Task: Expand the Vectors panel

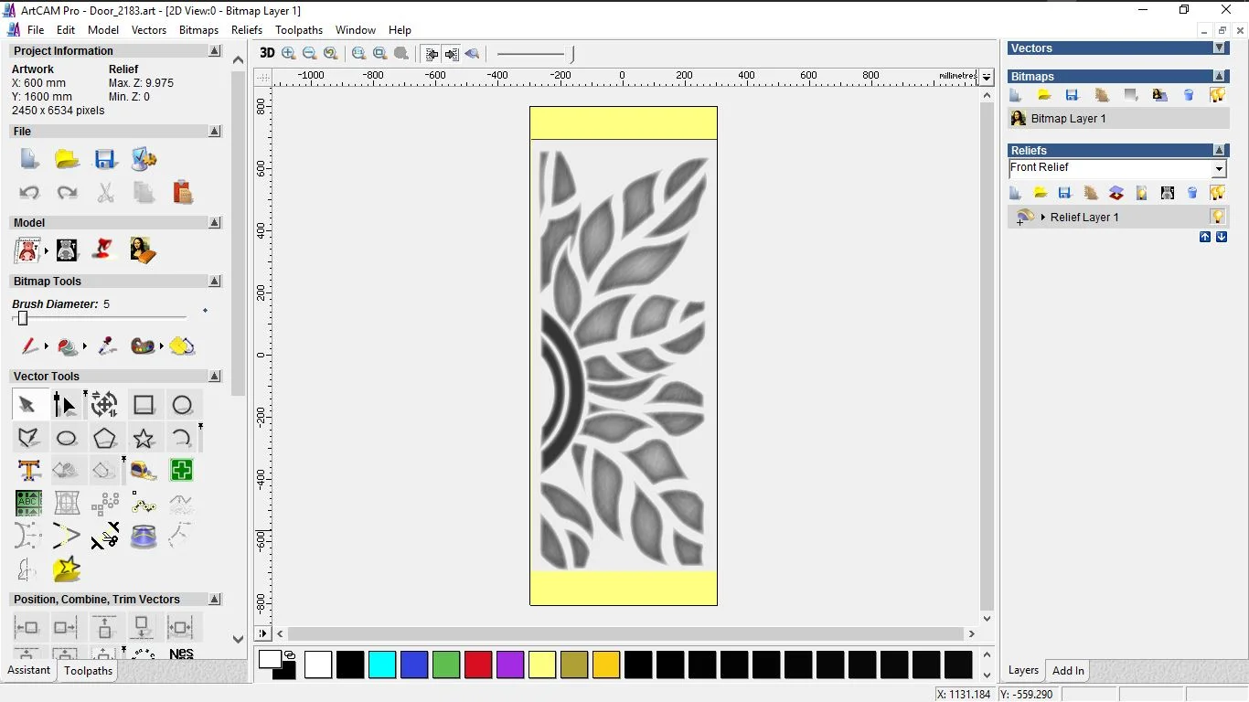Action: tap(1219, 48)
